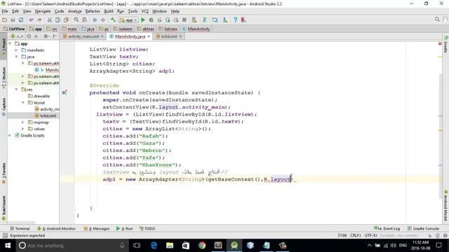Select the drawable folder in project tree
Screen dimensions: 449x252
click(x=39, y=96)
